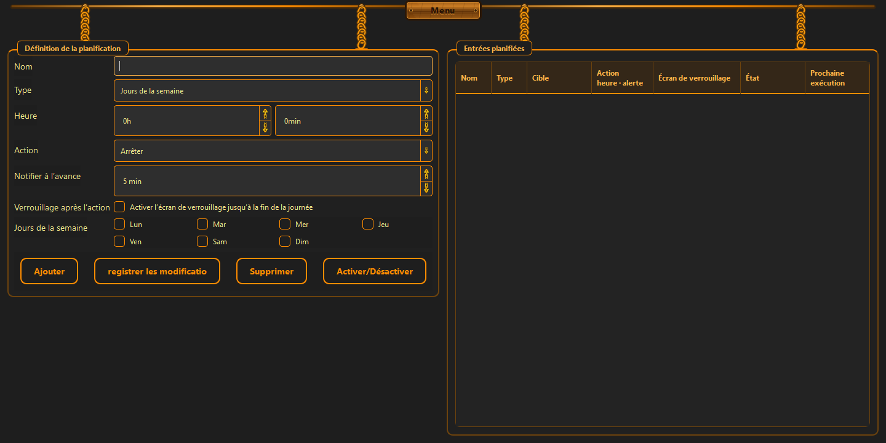Increase hours with the up arrow

click(265, 113)
